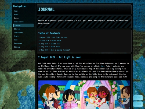
Task: Click the Top scroll-up button
Action: point(138,98)
